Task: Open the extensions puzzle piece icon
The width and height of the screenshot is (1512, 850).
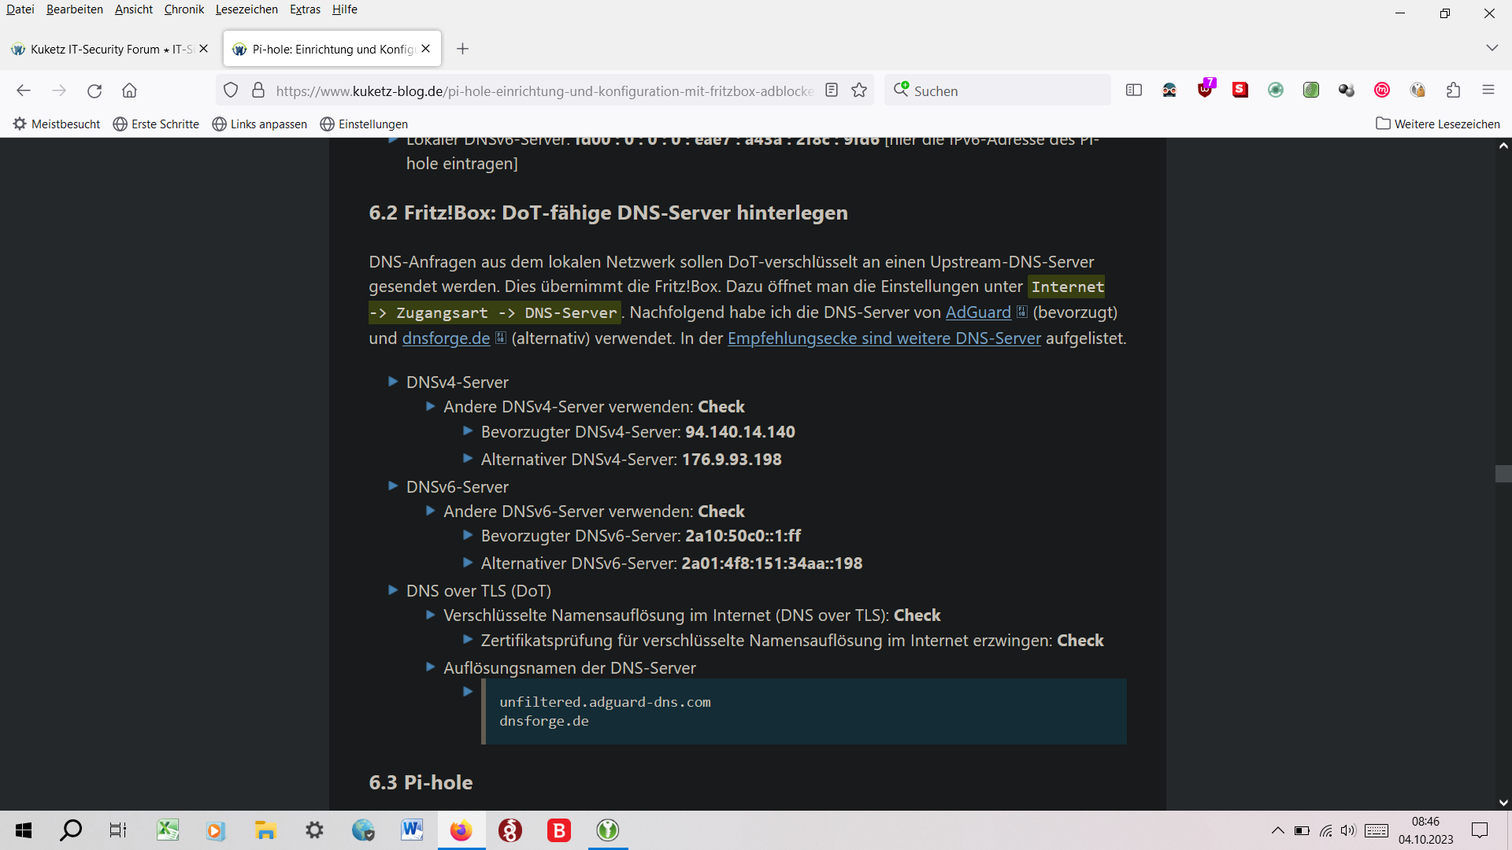Action: [1453, 90]
